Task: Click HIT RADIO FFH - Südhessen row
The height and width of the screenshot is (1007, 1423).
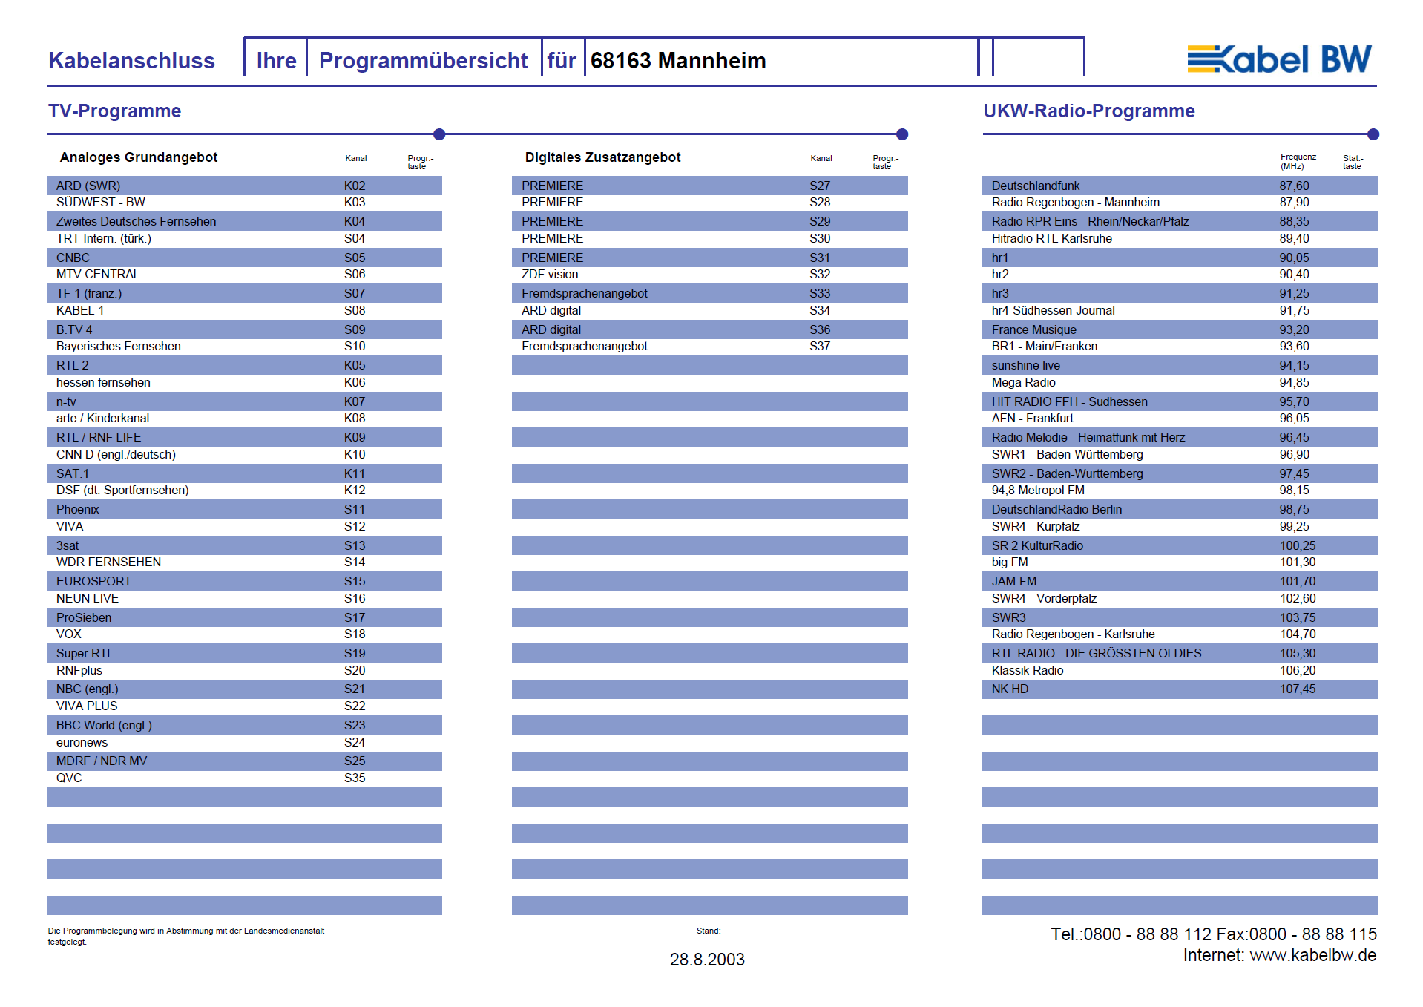Action: (x=1180, y=401)
